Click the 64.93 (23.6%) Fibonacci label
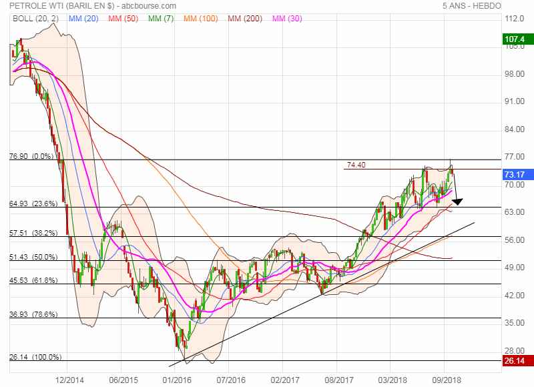The height and width of the screenshot is (387, 534). pyautogui.click(x=33, y=204)
